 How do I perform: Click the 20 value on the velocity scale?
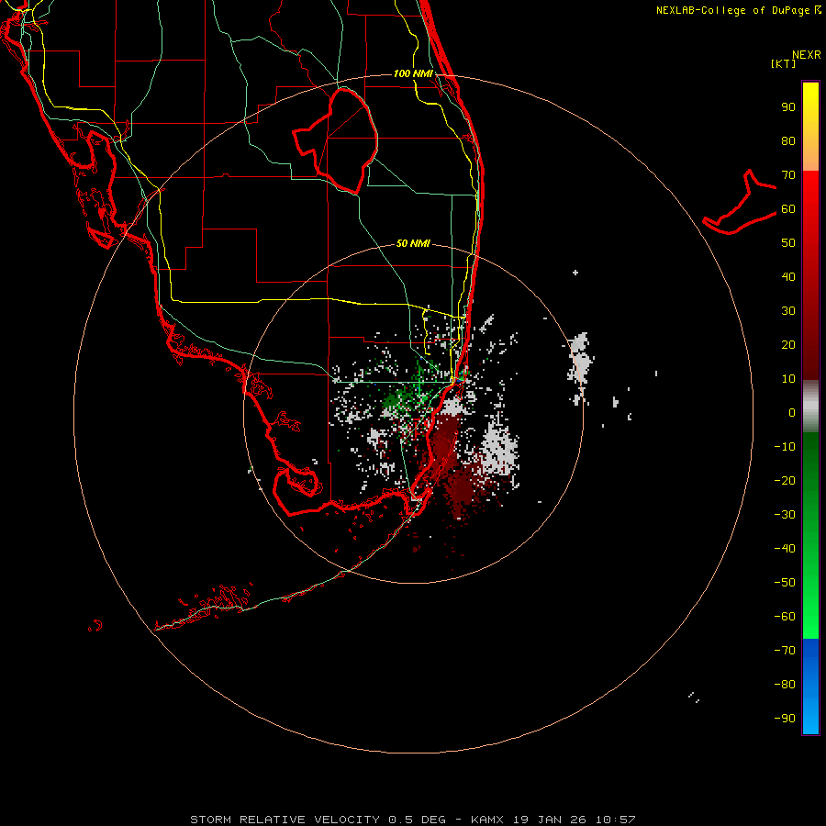[788, 344]
